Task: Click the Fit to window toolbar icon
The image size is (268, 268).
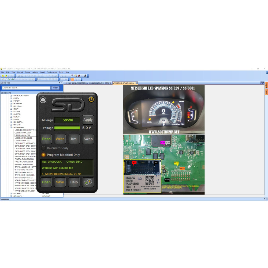Action: tap(9, 79)
